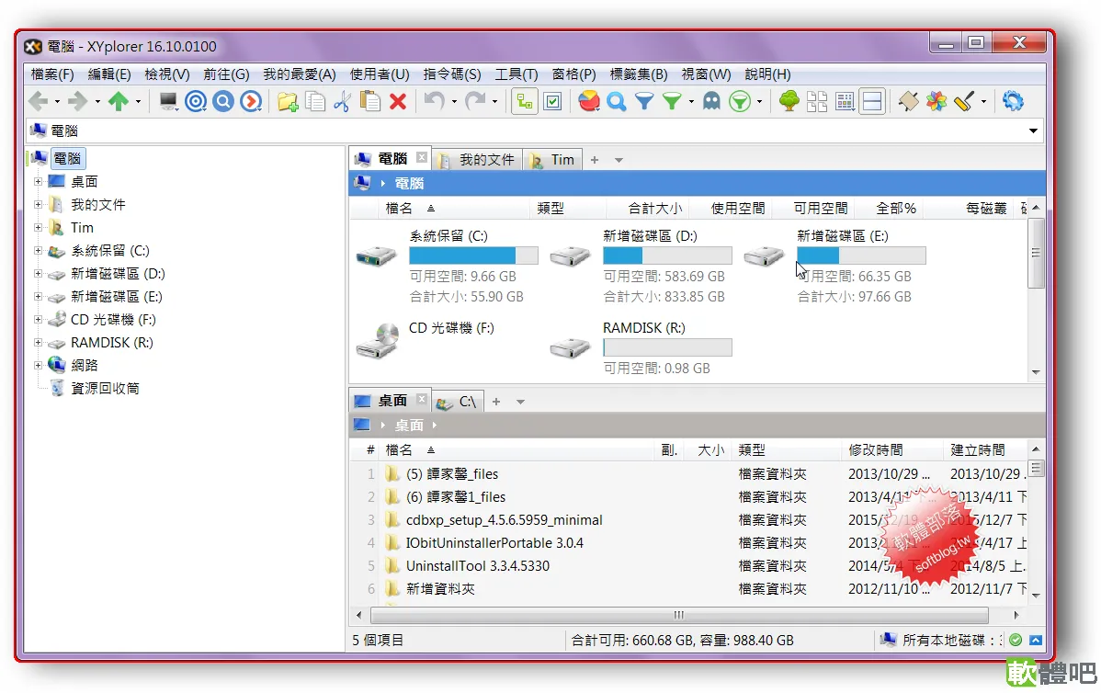
Task: Switch to the C:\ tab in lower pane
Action: click(x=457, y=402)
